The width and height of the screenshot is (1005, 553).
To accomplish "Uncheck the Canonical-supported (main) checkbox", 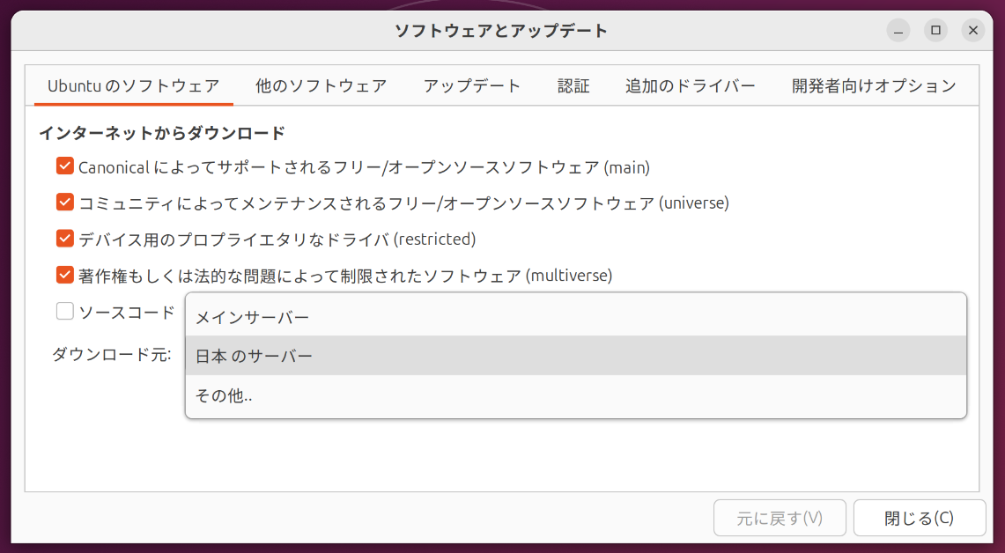I will point(64,166).
